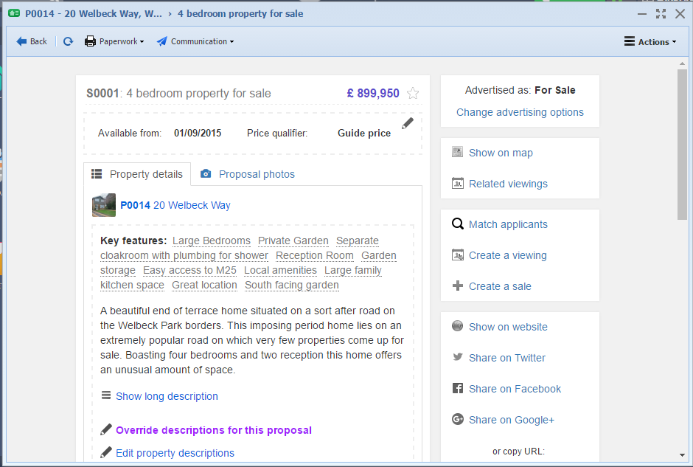
Task: Click the Create a viewing calendar icon
Action: pyautogui.click(x=457, y=255)
